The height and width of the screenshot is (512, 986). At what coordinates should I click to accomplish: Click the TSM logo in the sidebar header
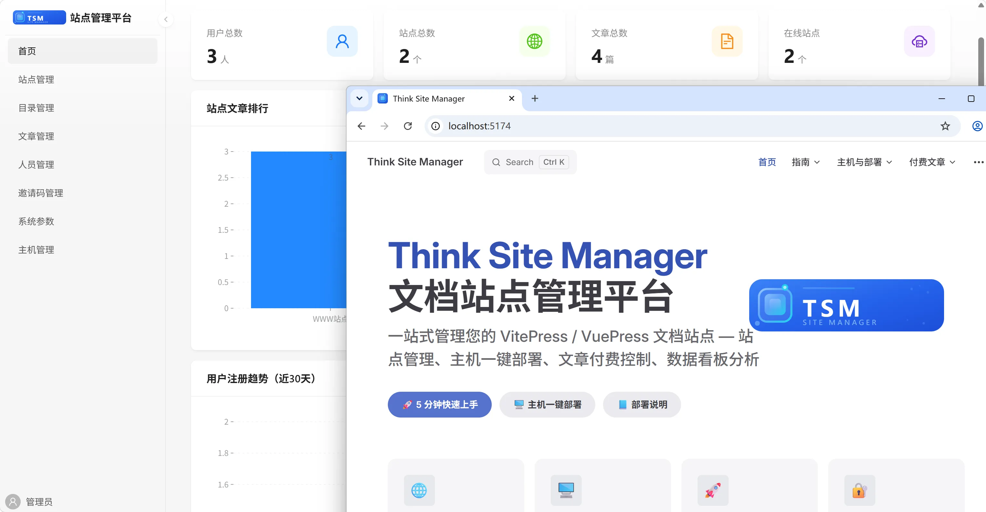click(x=39, y=18)
